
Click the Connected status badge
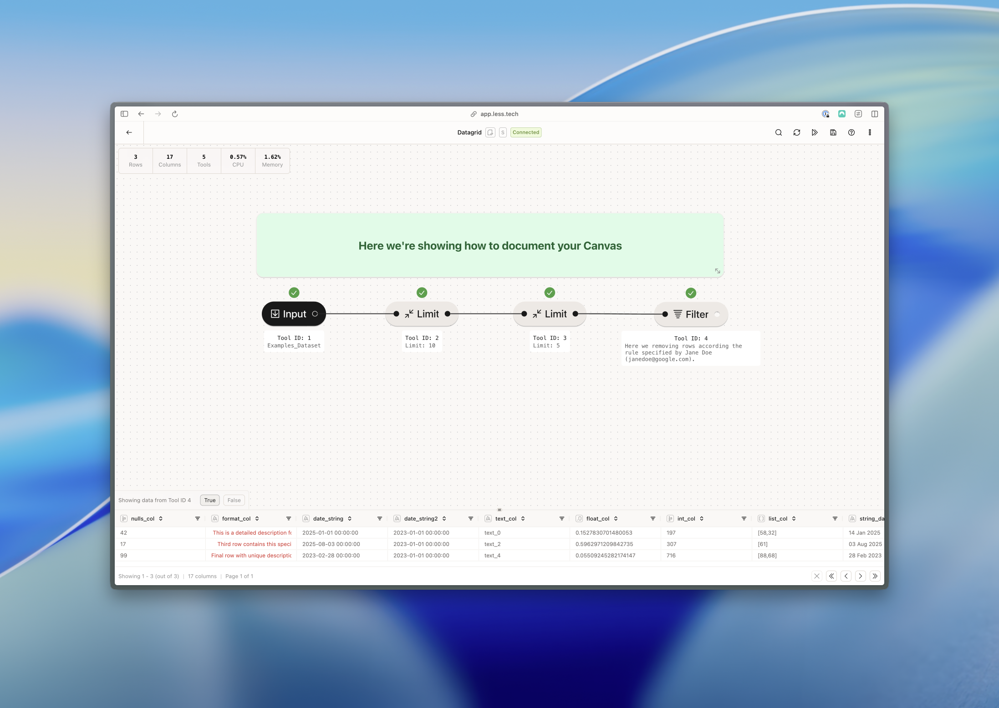tap(525, 132)
